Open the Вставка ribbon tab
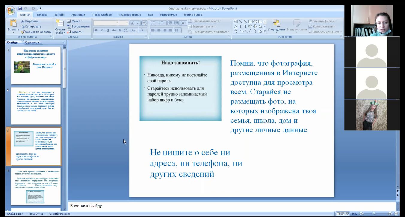This screenshot has height=217, width=405. coord(42,15)
